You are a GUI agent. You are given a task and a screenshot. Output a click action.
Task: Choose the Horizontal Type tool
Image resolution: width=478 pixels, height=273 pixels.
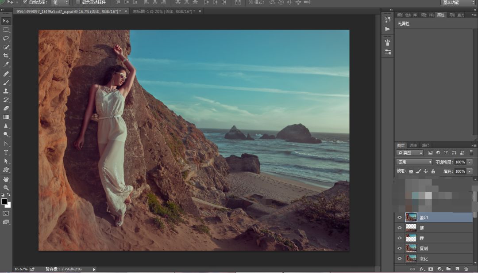6,152
